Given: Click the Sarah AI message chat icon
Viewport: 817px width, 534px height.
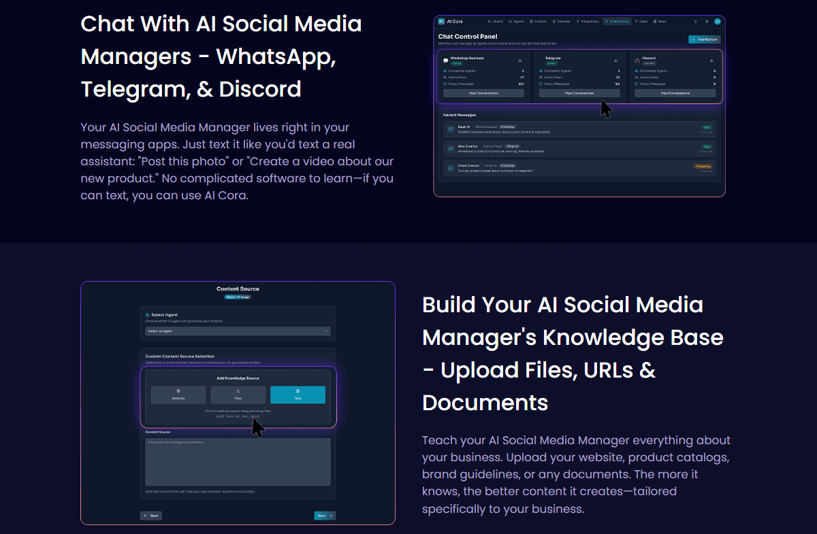Looking at the screenshot, I should coord(451,129).
